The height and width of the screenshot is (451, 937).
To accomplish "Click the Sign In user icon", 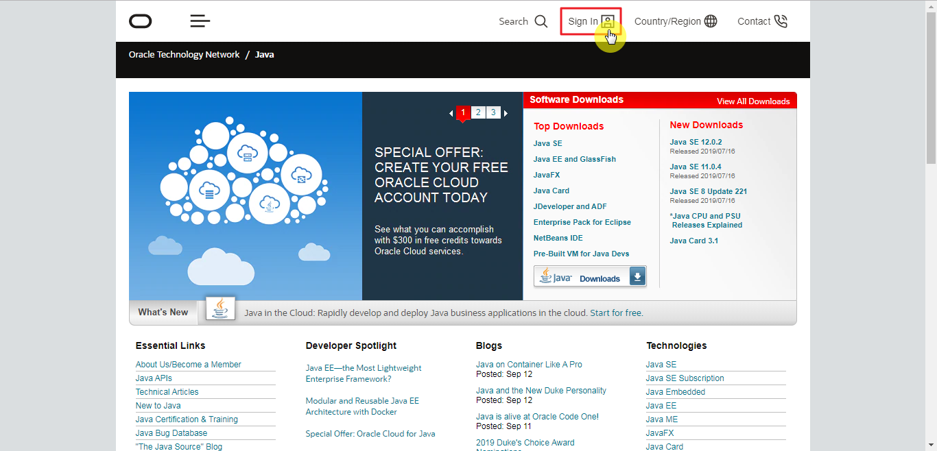I will point(608,21).
